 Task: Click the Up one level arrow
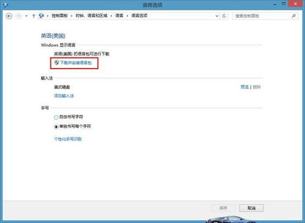(34, 16)
